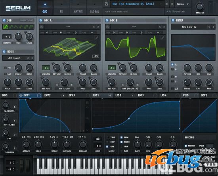This screenshot has width=218, height=176.
Task: Switch to the MATRIX tab
Action: tap(78, 8)
